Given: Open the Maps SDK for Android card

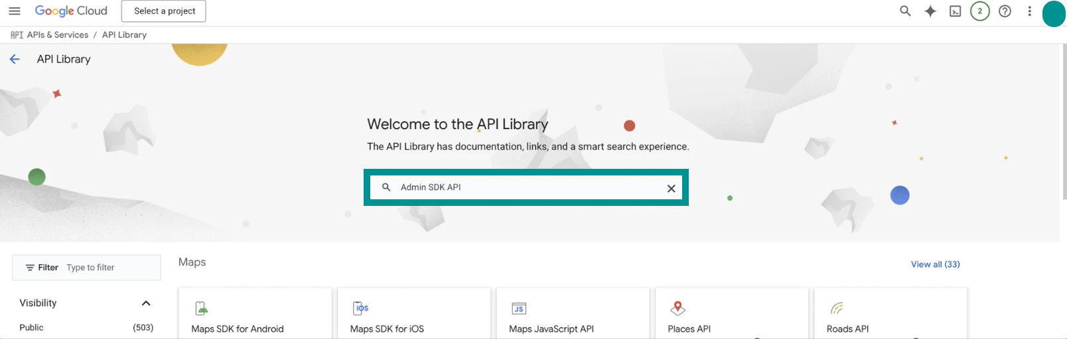Looking at the screenshot, I should pyautogui.click(x=255, y=313).
